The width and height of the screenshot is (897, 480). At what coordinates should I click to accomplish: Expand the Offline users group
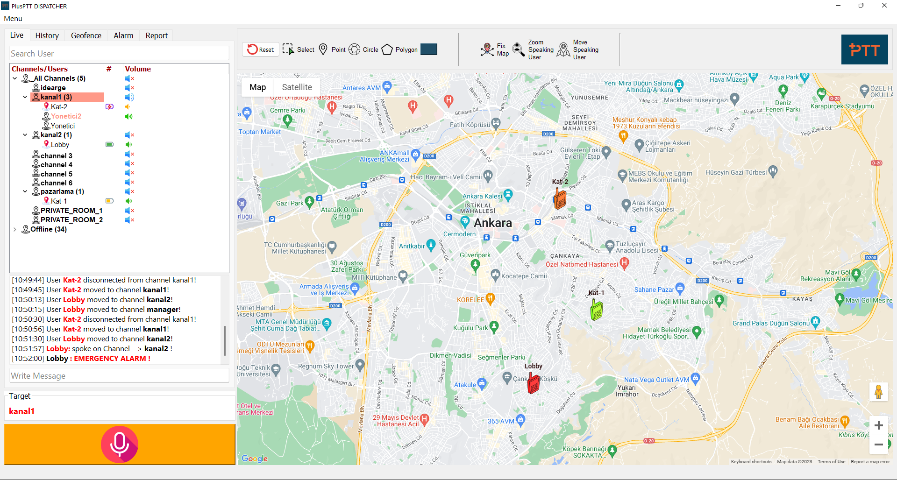coord(15,229)
